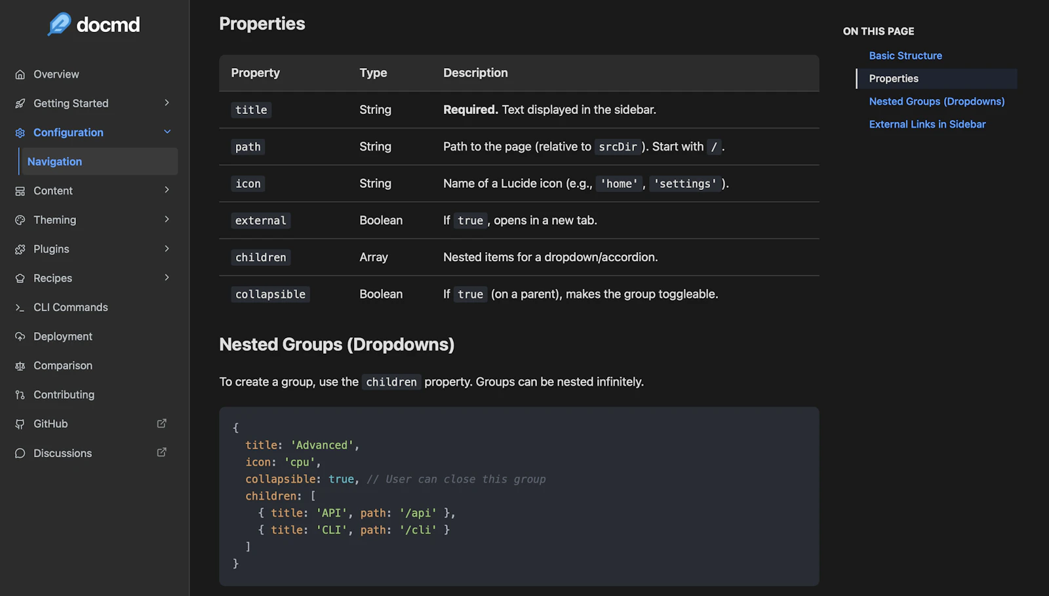Screen dimensions: 1049x596
Task: Click the docmd brand name text
Action: point(108,25)
